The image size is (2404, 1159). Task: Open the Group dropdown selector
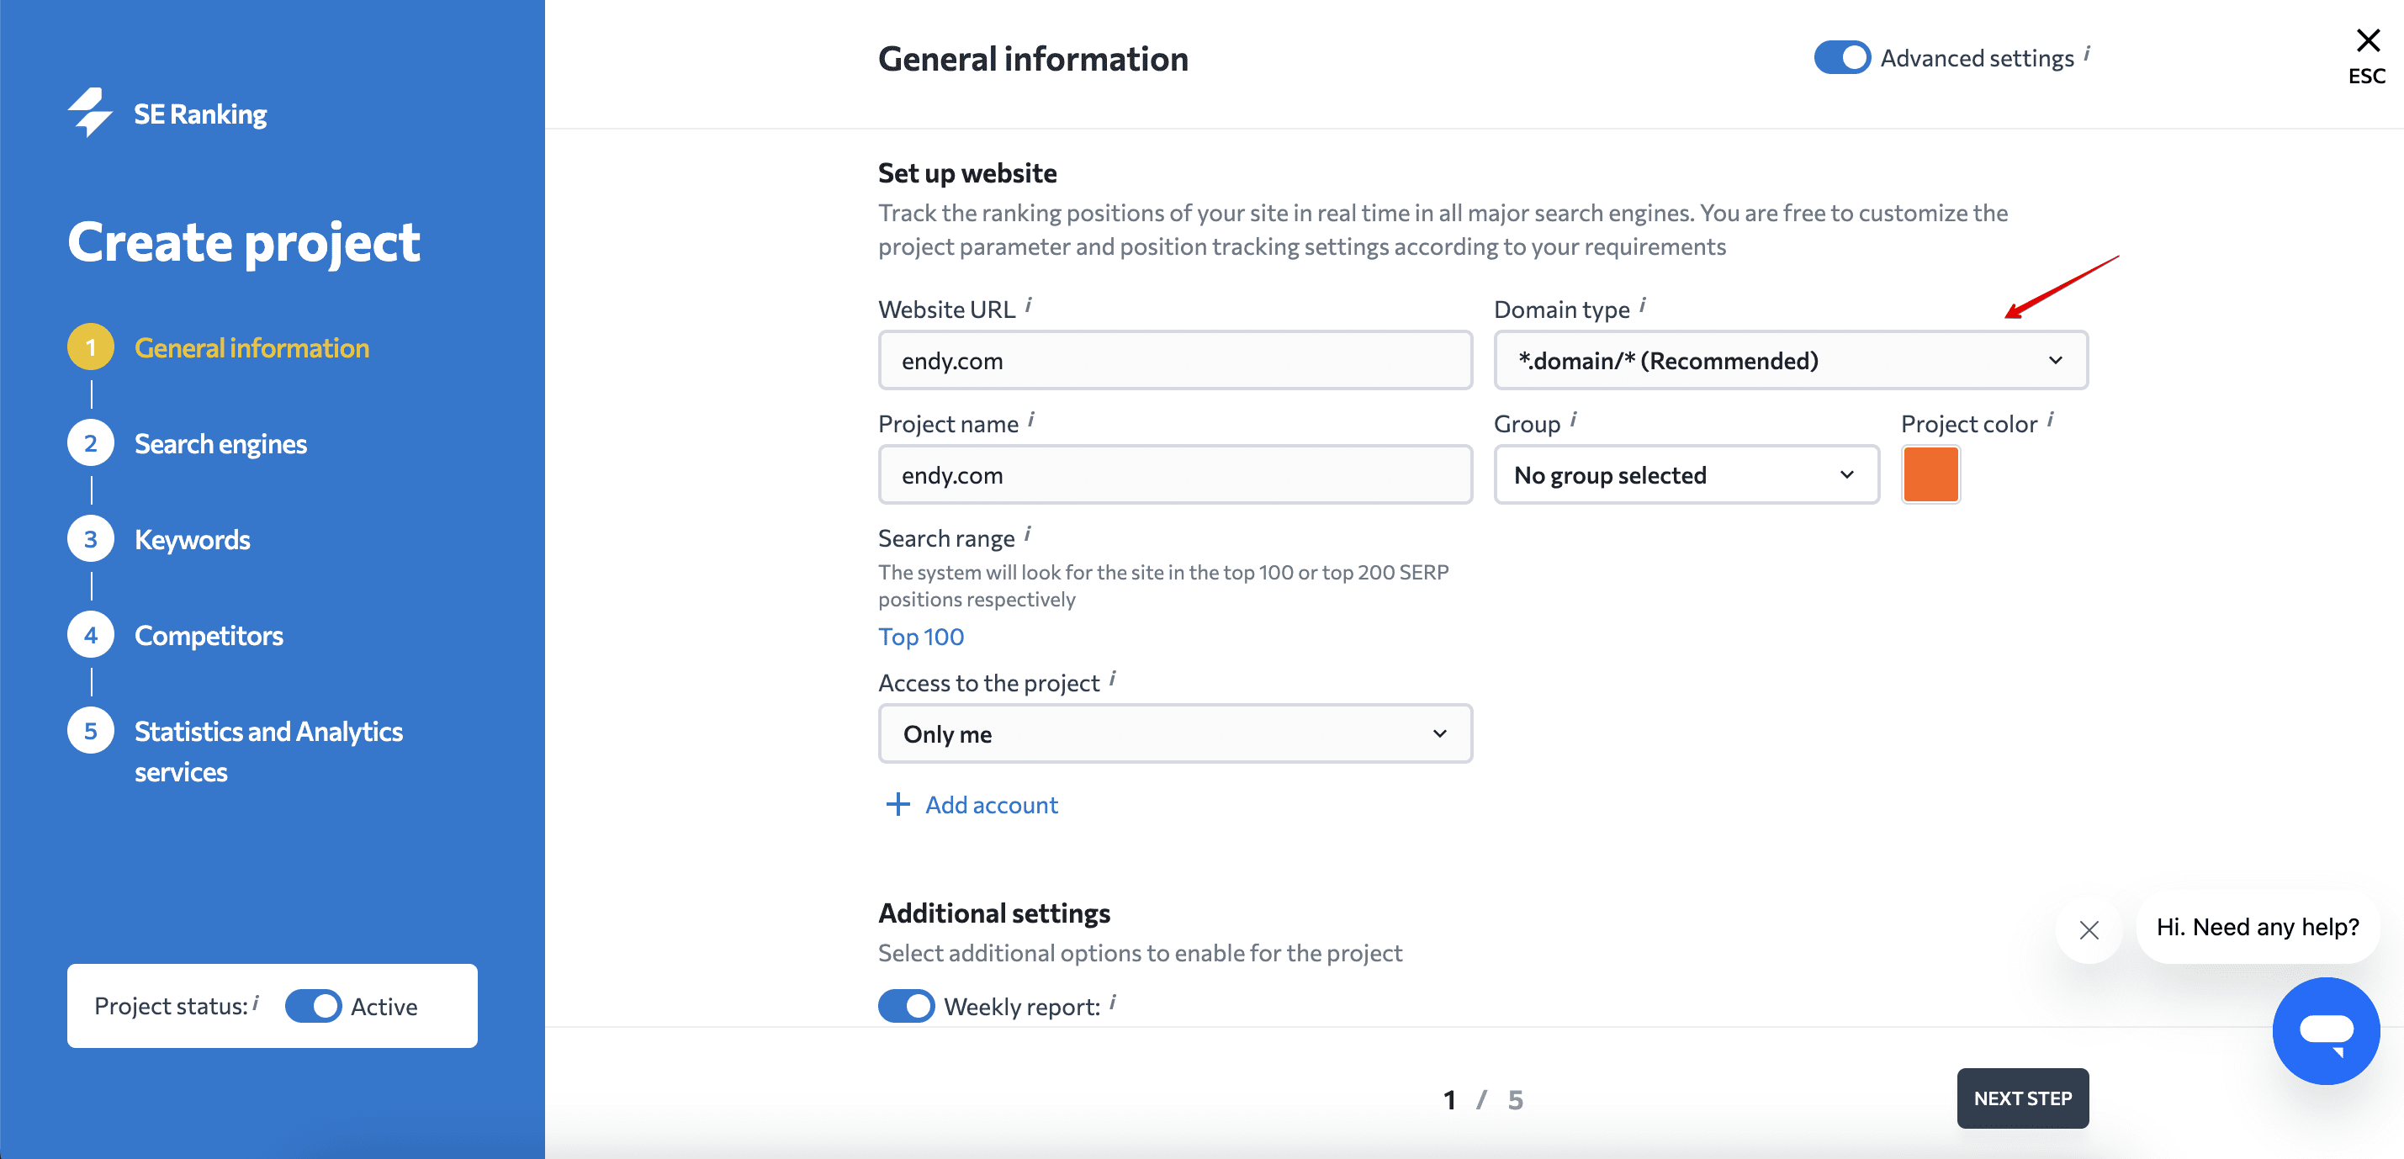click(1683, 474)
